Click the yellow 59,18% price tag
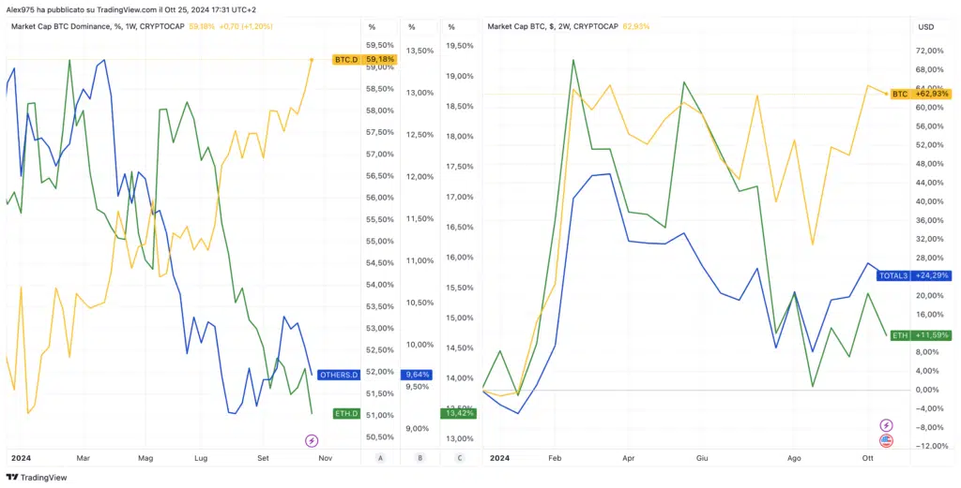Image resolution: width=961 pixels, height=488 pixels. click(380, 60)
